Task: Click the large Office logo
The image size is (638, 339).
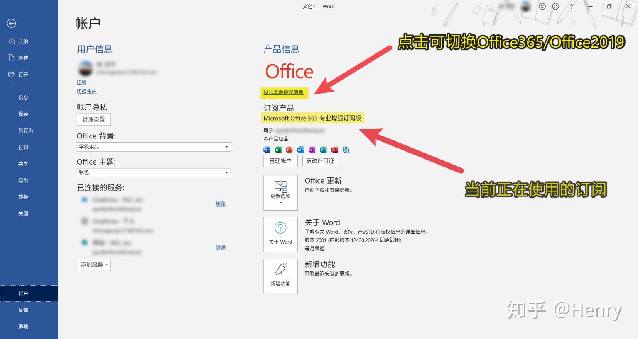Action: (x=290, y=72)
